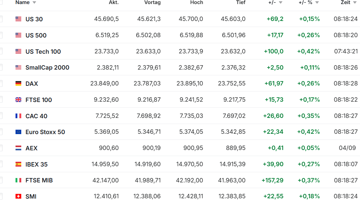Click the French flag beside CAC 40

[18, 116]
